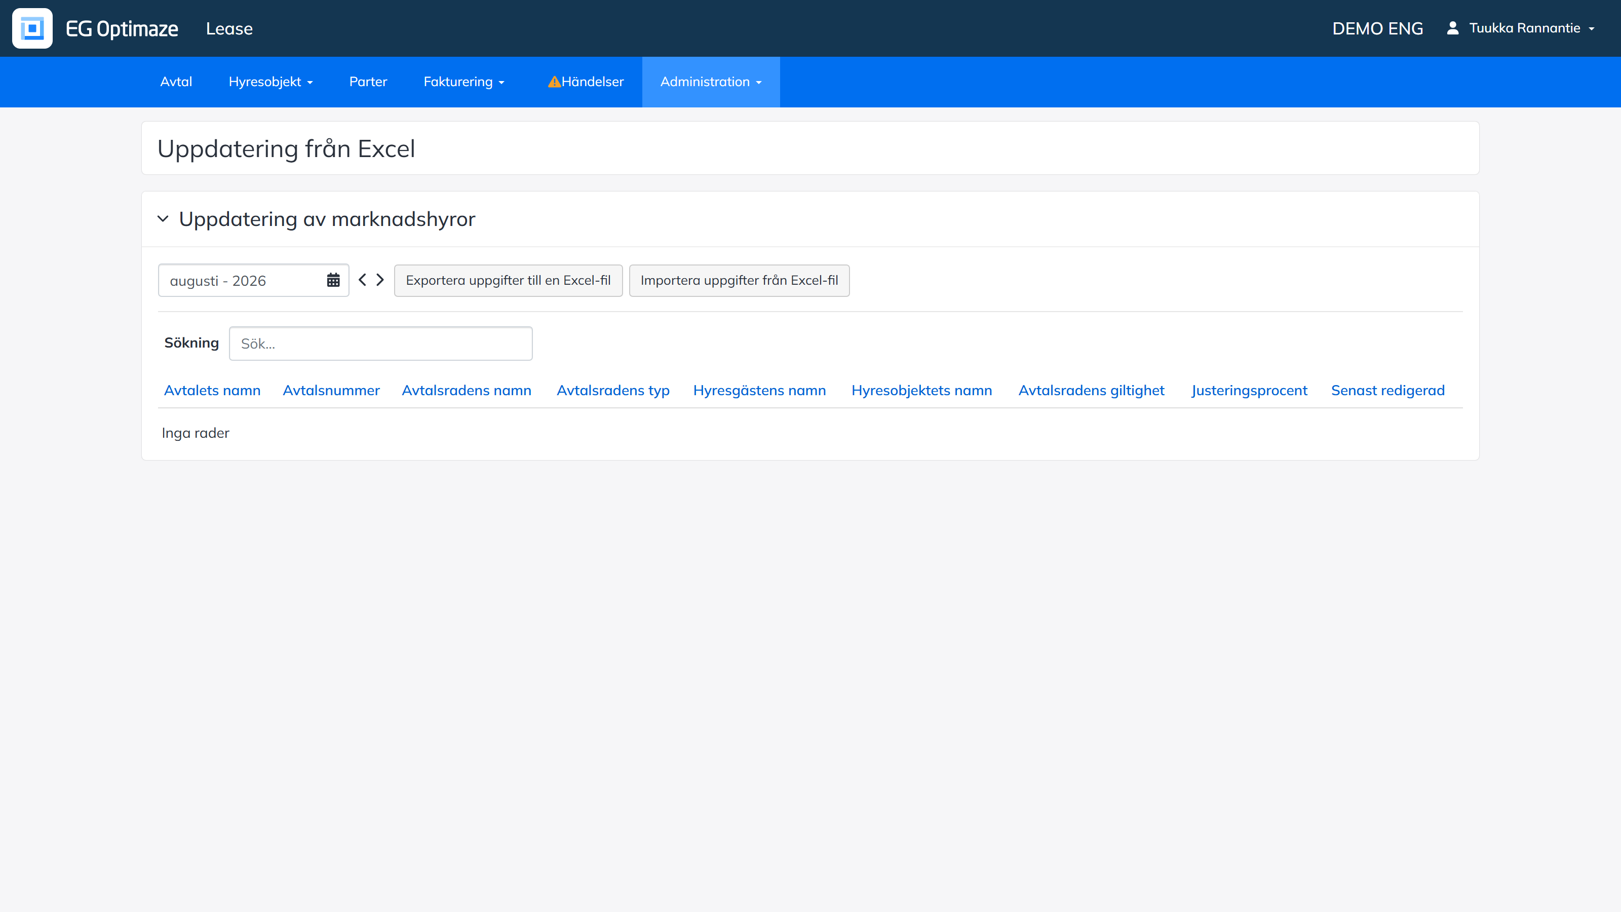Sort by Hyresobjektets namn column
The width and height of the screenshot is (1621, 912).
pyautogui.click(x=922, y=390)
